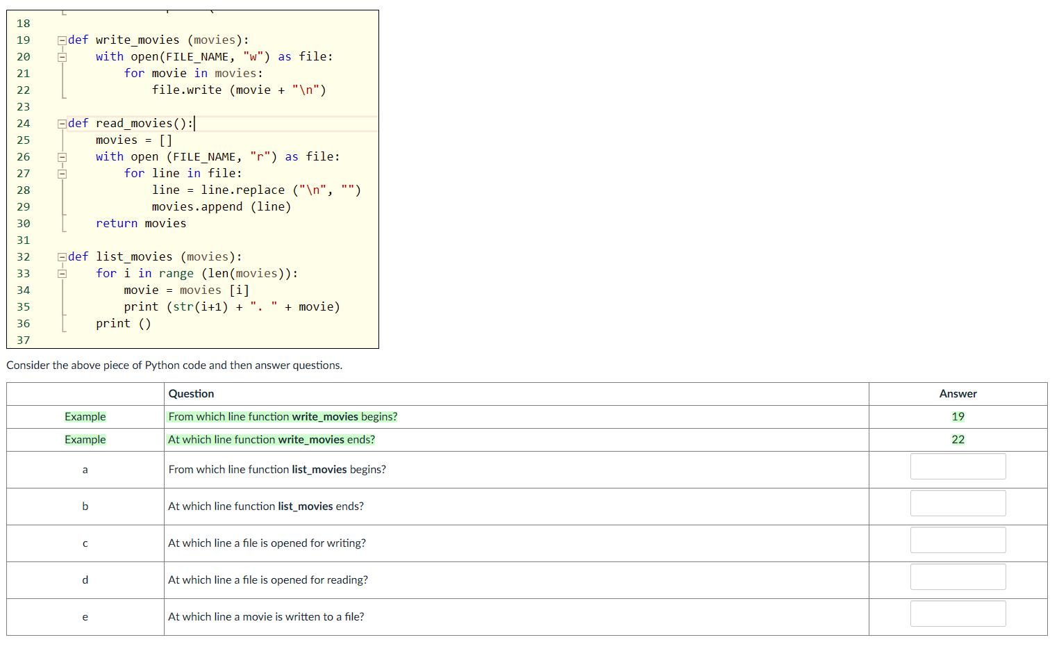The image size is (1059, 649).
Task: Collapse the with-open fold marker at line 26
Action: coord(62,157)
